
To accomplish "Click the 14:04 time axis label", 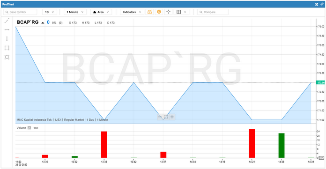I will [x=193, y=162].
